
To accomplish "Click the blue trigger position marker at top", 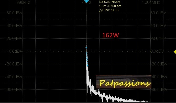I will pyautogui.click(x=87, y=2).
